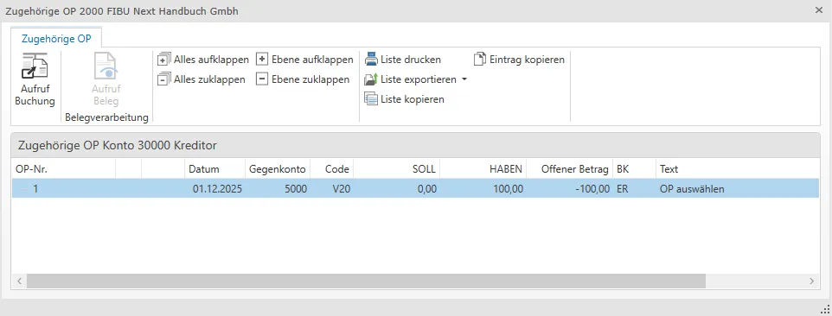Expand everything with Alles aufklappen

click(x=203, y=60)
